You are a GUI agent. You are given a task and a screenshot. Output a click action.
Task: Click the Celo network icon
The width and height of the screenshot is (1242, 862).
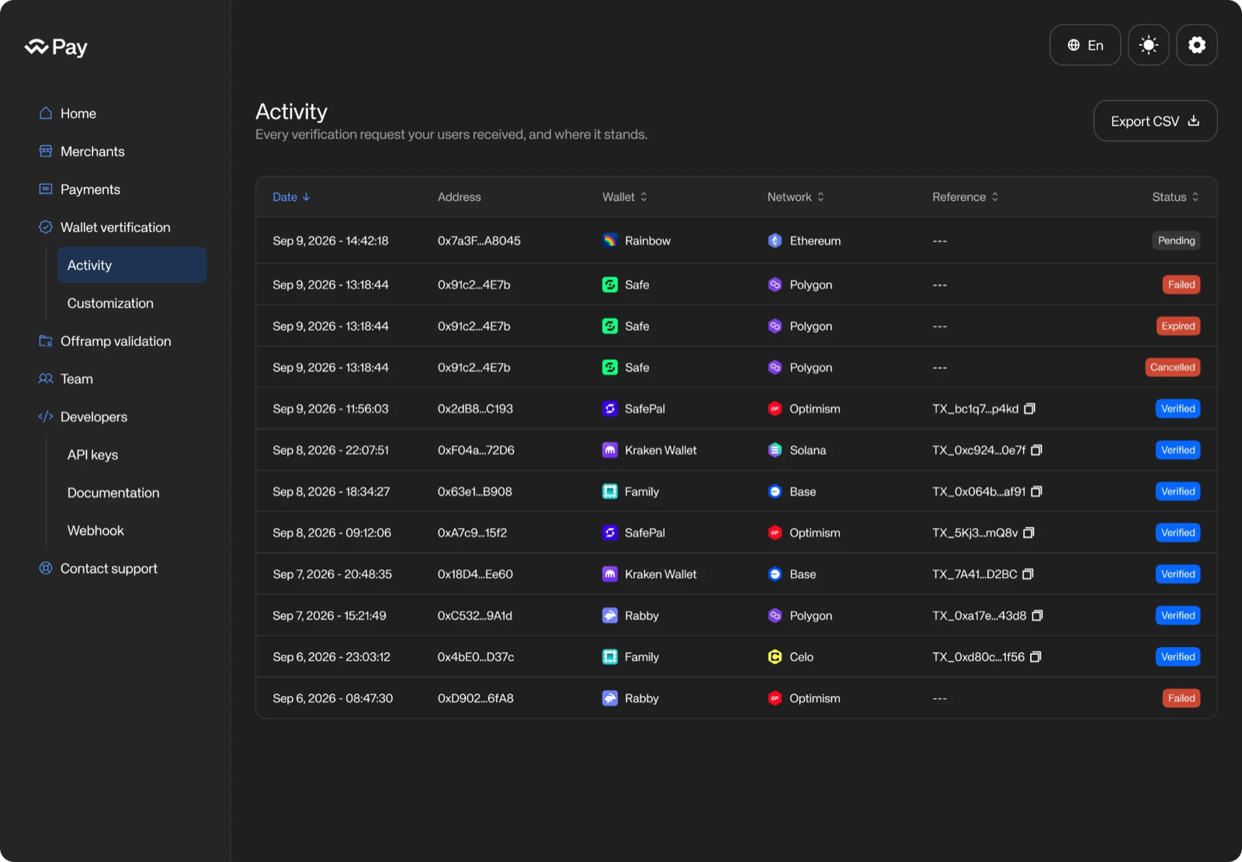point(775,657)
